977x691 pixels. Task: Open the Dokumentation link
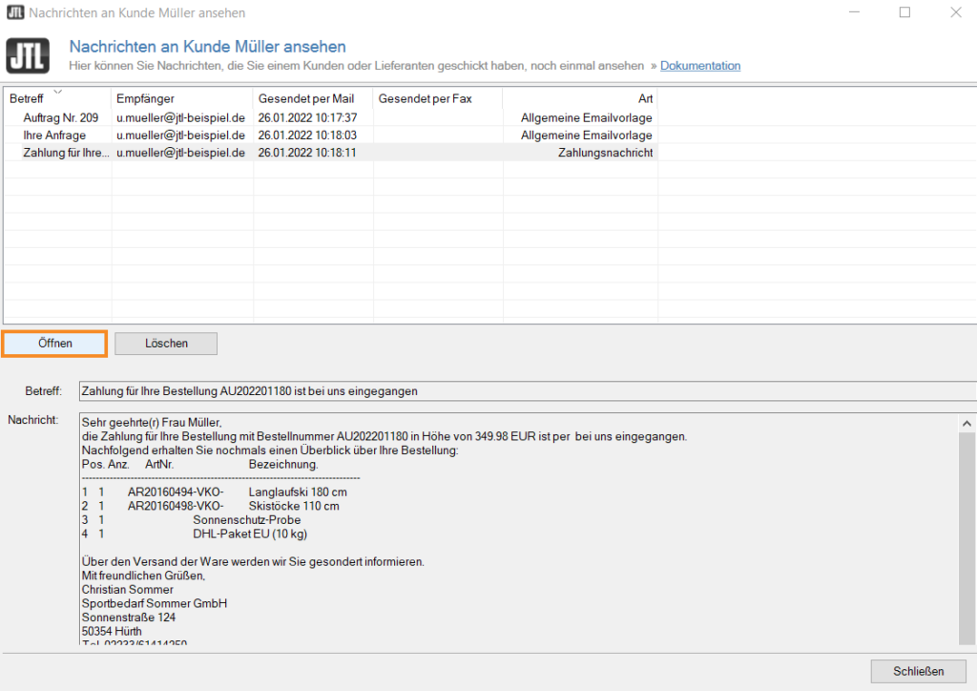(699, 66)
